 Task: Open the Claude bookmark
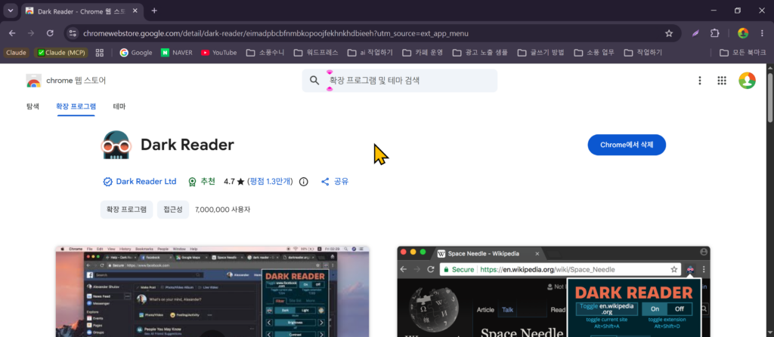coord(17,53)
